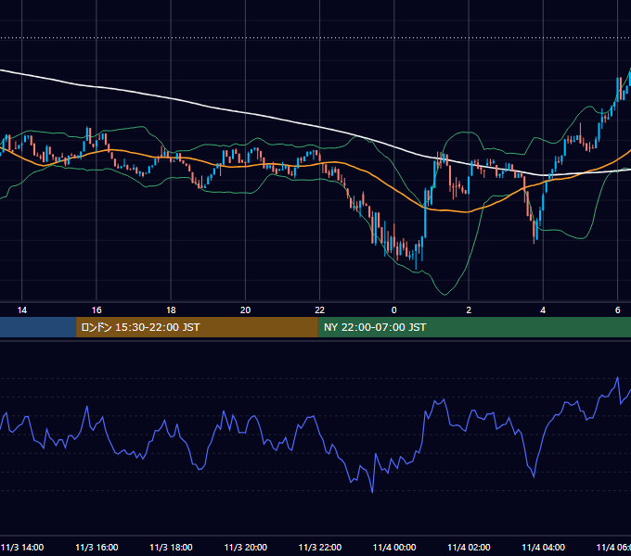Click the 16 hour axis label
Screen dimensions: 631x556
[97, 310]
